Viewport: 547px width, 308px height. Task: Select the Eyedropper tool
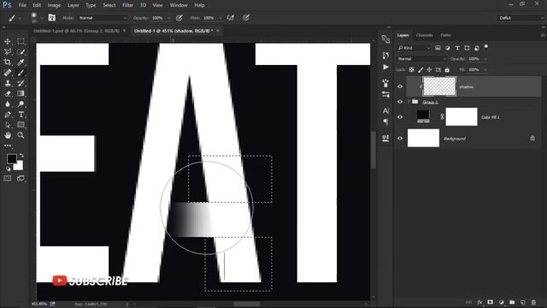coord(21,62)
